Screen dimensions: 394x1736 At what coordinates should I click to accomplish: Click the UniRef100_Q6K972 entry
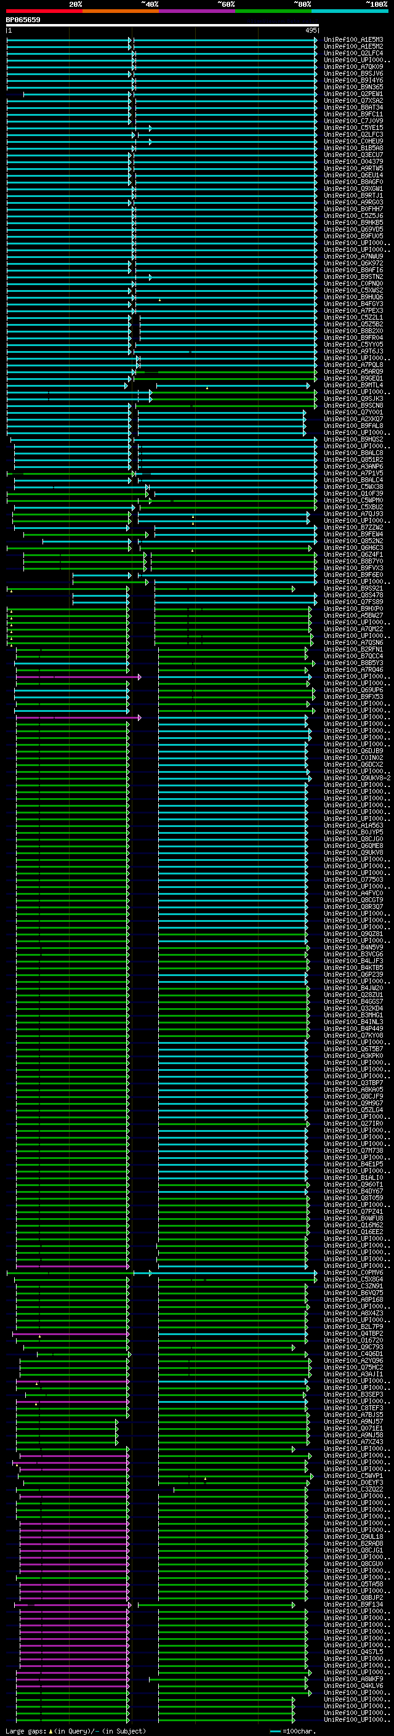(353, 264)
